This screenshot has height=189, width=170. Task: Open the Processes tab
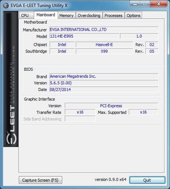coord(113,15)
